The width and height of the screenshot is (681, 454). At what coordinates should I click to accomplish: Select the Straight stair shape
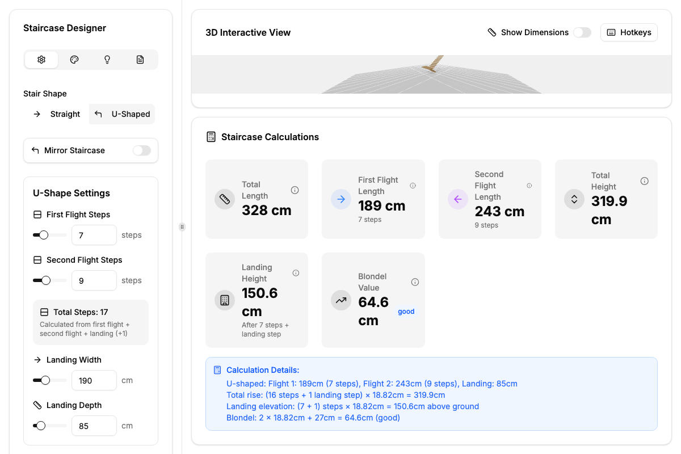[57, 114]
